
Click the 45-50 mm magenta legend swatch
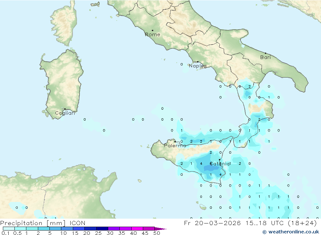(149, 229)
